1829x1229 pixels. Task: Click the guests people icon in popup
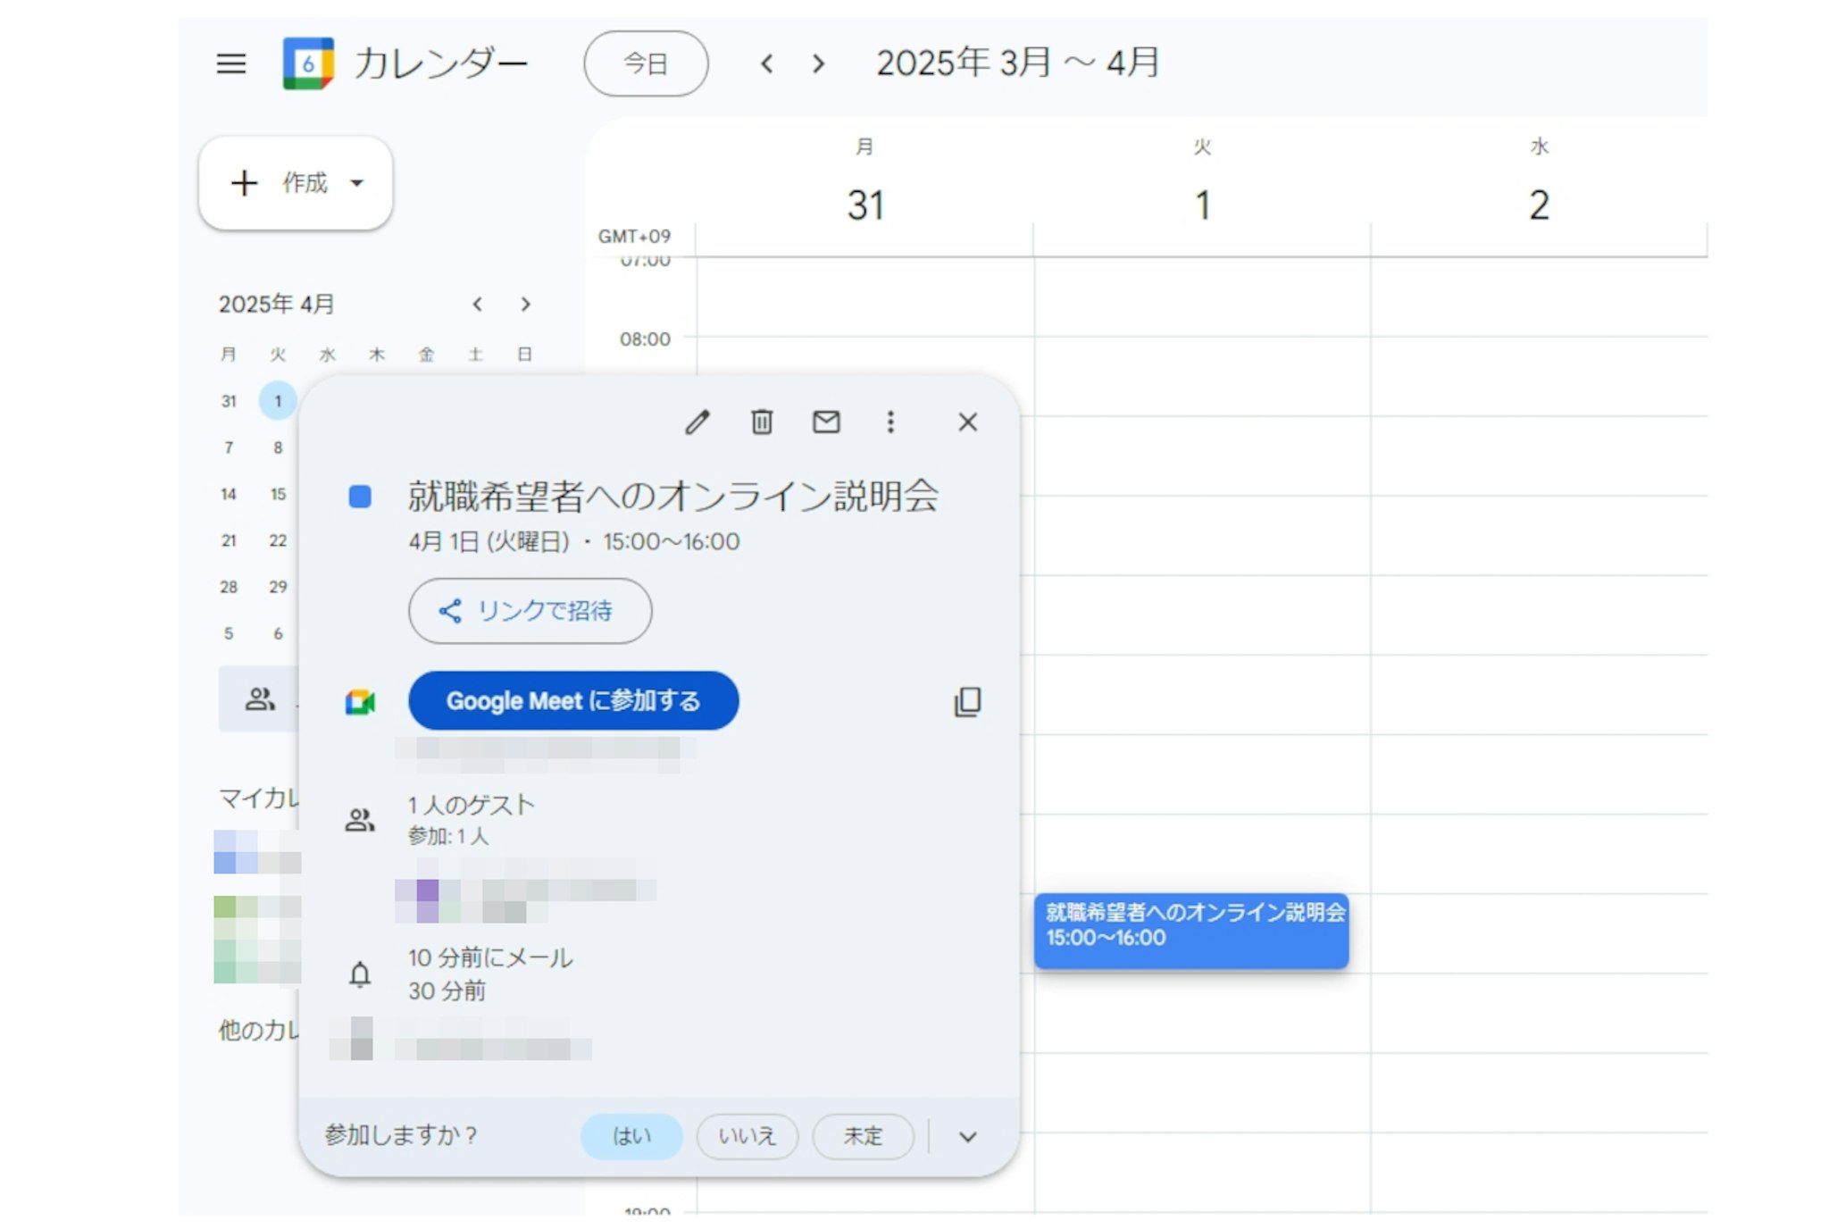tap(360, 820)
